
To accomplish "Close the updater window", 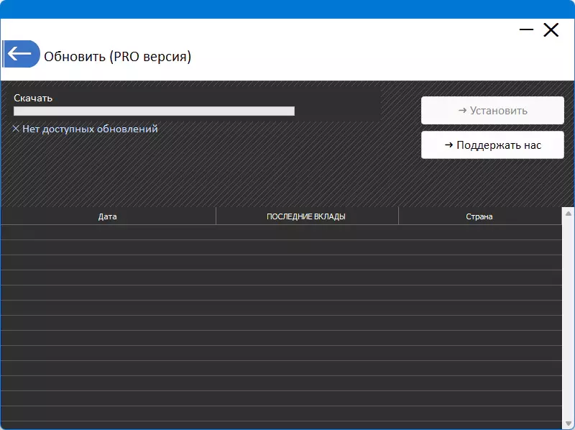I will pyautogui.click(x=551, y=30).
